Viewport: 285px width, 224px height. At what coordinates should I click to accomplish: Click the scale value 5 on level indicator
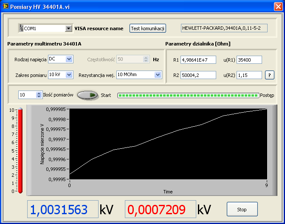click(13, 150)
